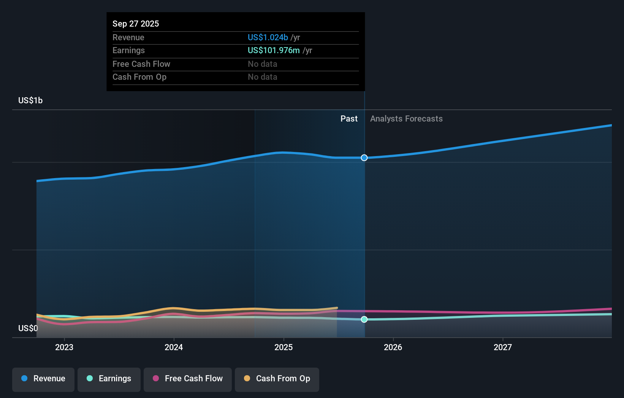This screenshot has height=398, width=624.
Task: Click the 2026 year label on the axis
Action: pyautogui.click(x=393, y=347)
